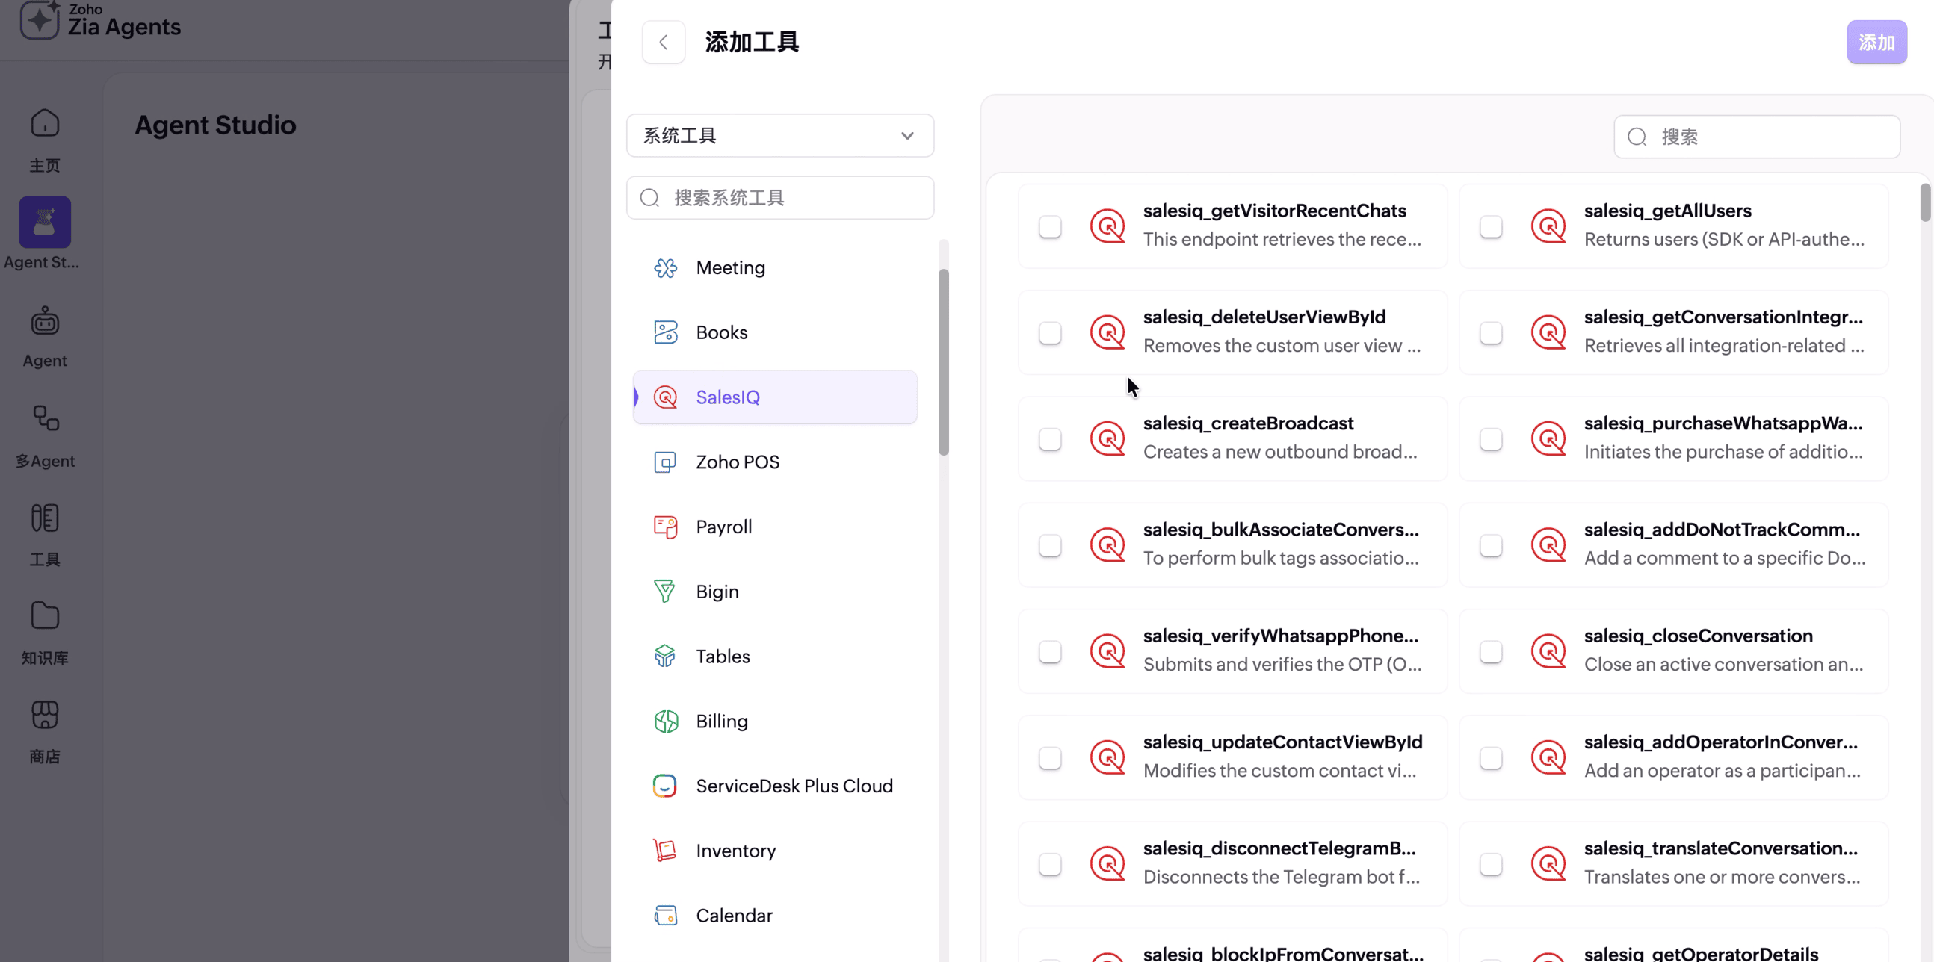Select Bigin in the system tools list
This screenshot has width=1934, height=962.
pos(775,592)
